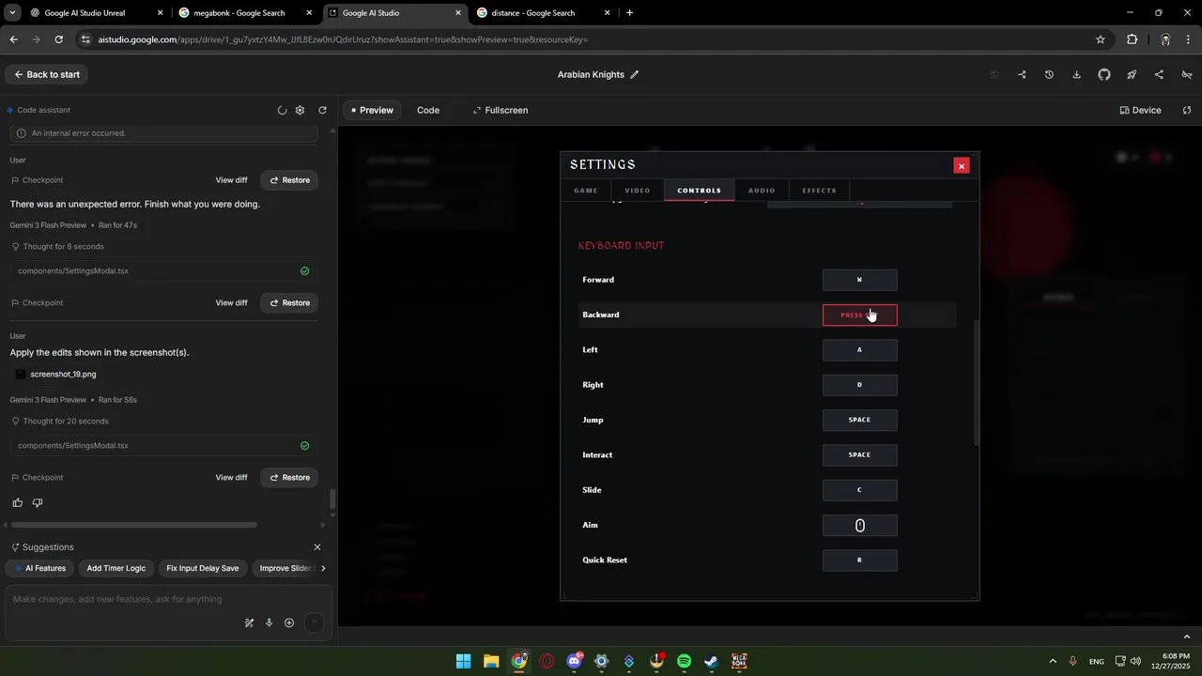
Task: Click the magic wand annotate icon
Action: click(x=249, y=622)
